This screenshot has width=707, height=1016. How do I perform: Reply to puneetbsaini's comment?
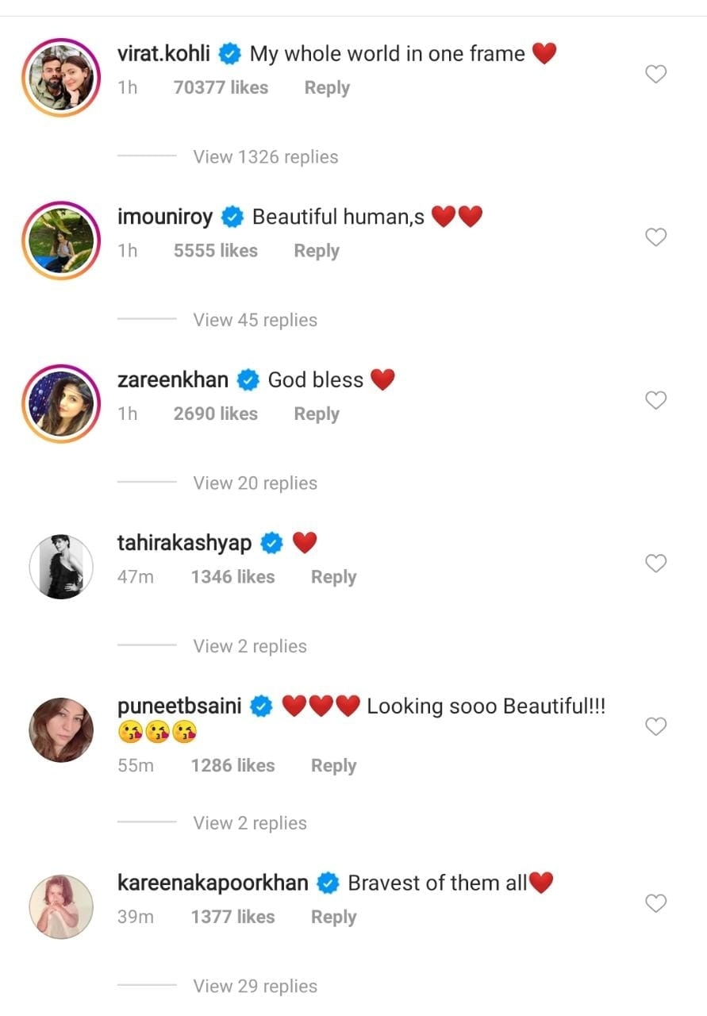click(333, 766)
